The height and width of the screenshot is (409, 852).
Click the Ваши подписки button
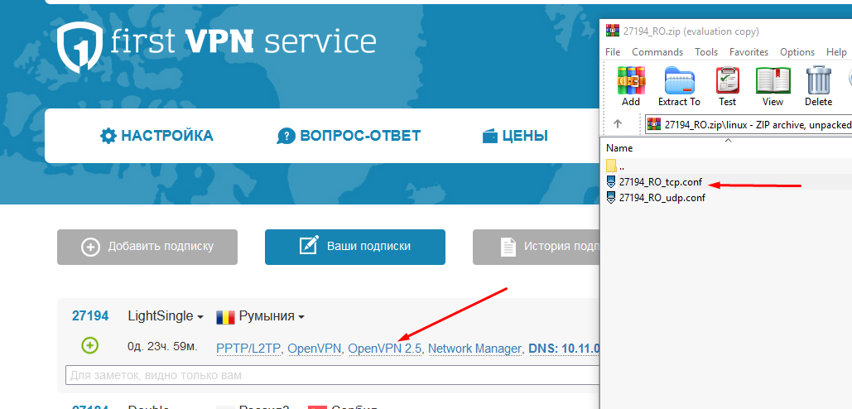355,247
